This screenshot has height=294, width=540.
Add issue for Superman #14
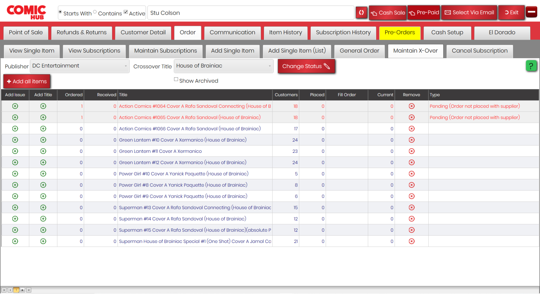pyautogui.click(x=15, y=219)
